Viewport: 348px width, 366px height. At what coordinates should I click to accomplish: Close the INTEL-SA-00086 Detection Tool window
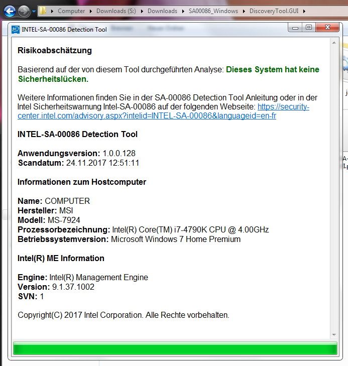point(327,28)
